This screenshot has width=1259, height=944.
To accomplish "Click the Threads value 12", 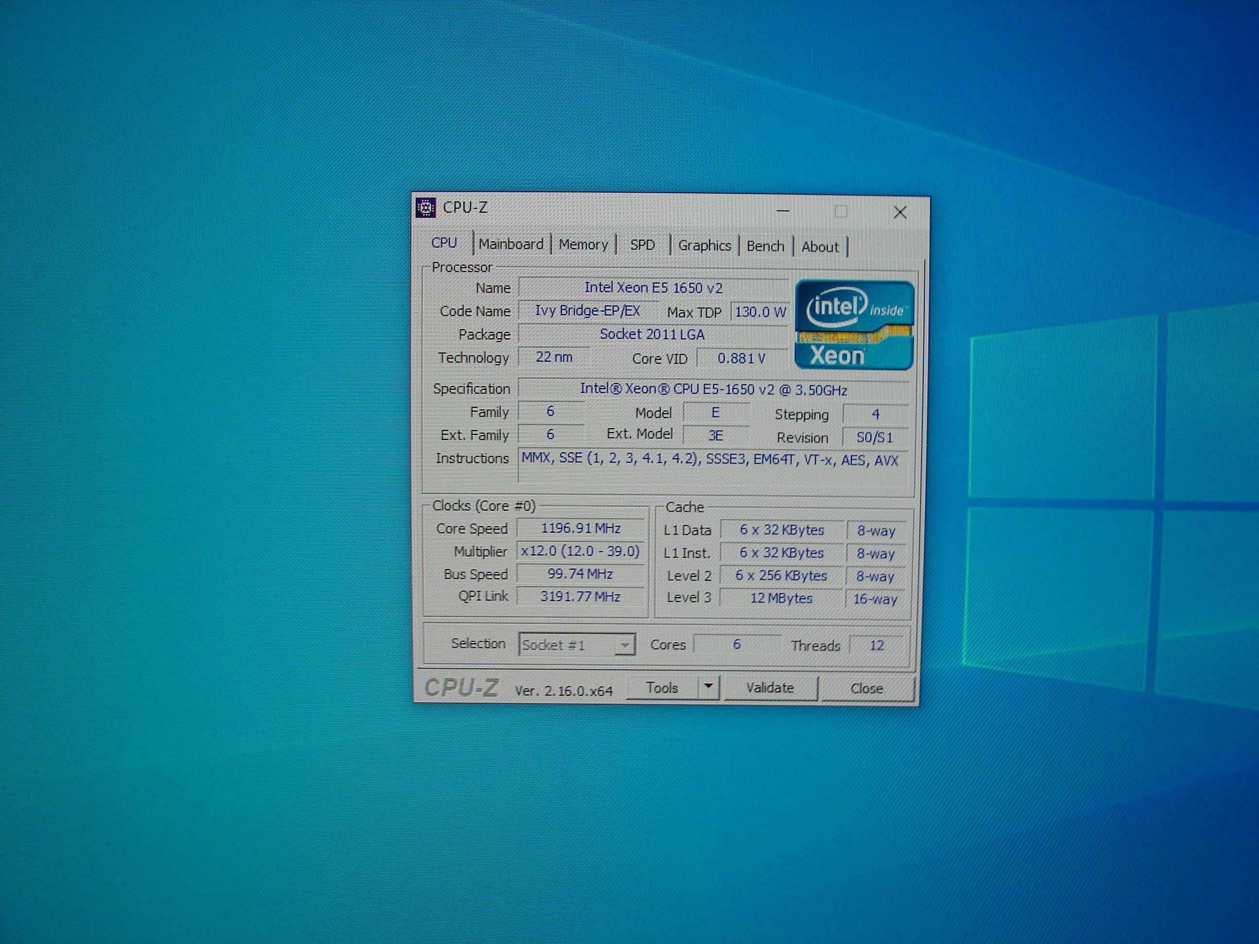I will coord(877,645).
